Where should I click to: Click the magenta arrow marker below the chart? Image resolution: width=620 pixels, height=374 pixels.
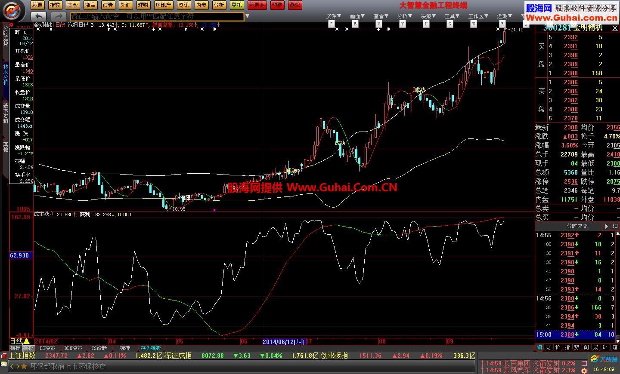[x=214, y=210]
